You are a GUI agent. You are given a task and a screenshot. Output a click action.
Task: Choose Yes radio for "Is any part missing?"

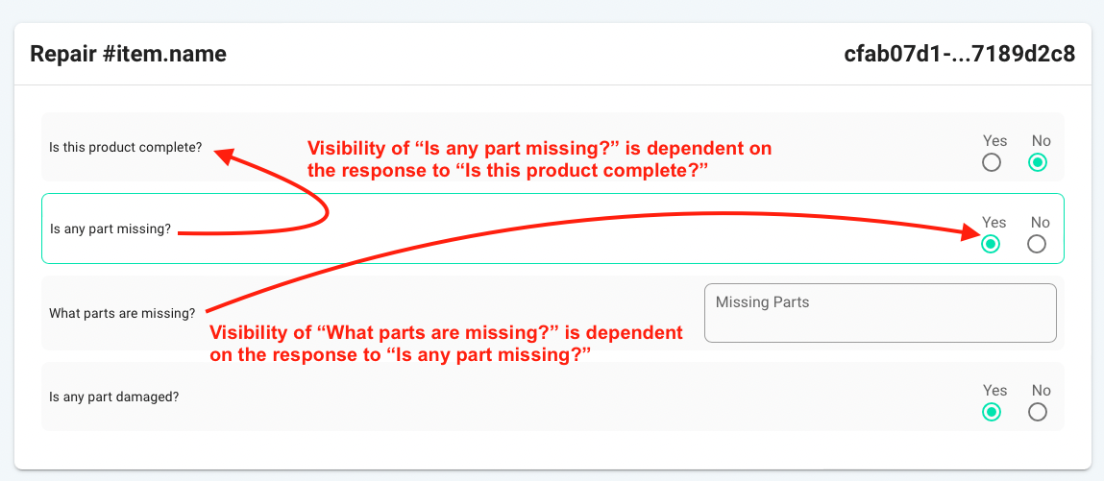[x=991, y=244]
